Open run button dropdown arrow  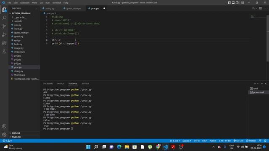tap(256, 8)
